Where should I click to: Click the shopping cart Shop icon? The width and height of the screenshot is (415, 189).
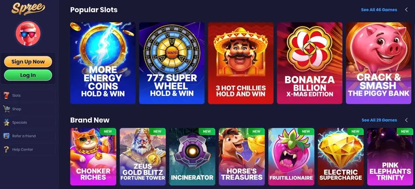point(6,109)
